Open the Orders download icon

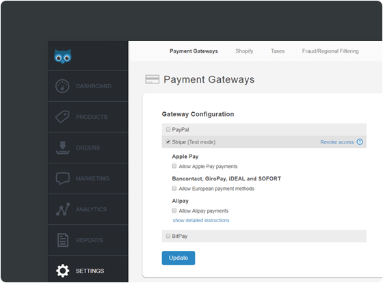click(x=62, y=148)
